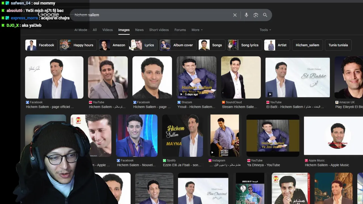The image size is (363, 204).
Task: Open the 'El Ba5t' YouTube image result
Action: tap(297, 77)
